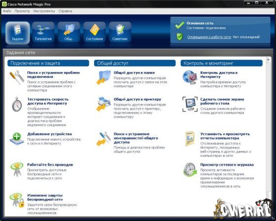Click the clock network journal icon
This screenshot has width=276, height=221.
190,170
